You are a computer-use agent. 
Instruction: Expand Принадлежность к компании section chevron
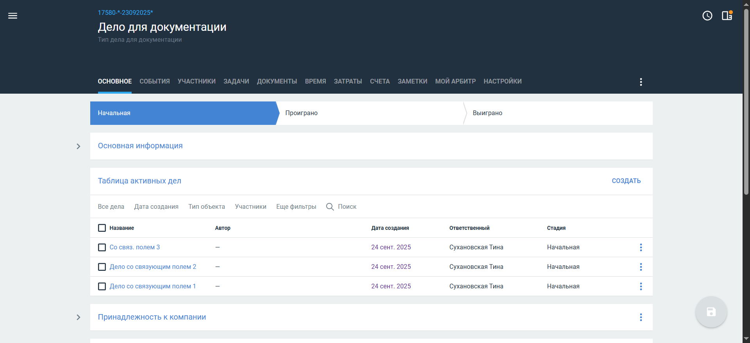[79, 317]
